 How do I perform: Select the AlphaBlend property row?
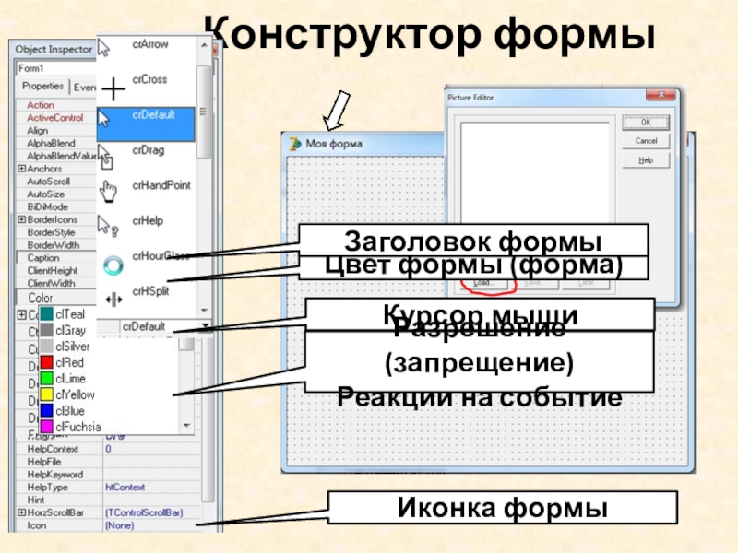point(56,143)
